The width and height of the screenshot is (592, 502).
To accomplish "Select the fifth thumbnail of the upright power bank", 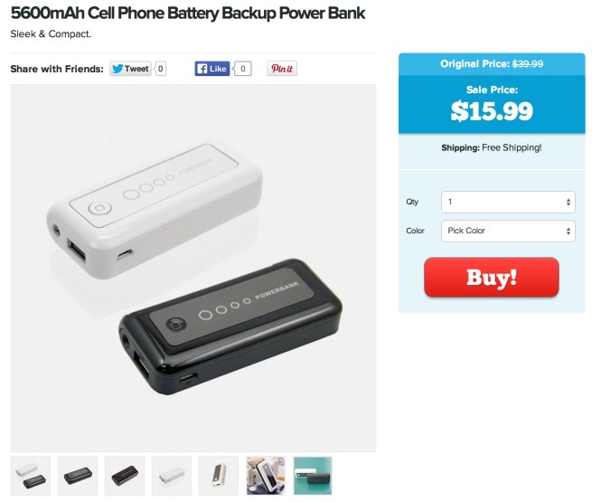I will [x=219, y=476].
